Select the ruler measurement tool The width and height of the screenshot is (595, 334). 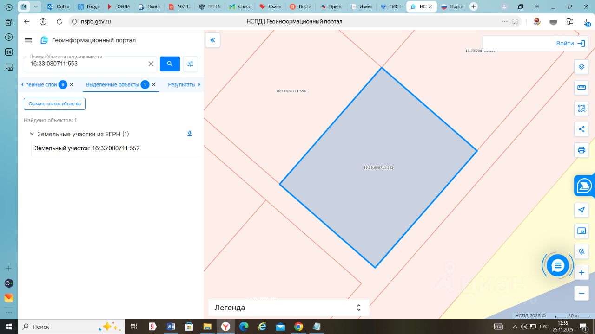coord(582,88)
